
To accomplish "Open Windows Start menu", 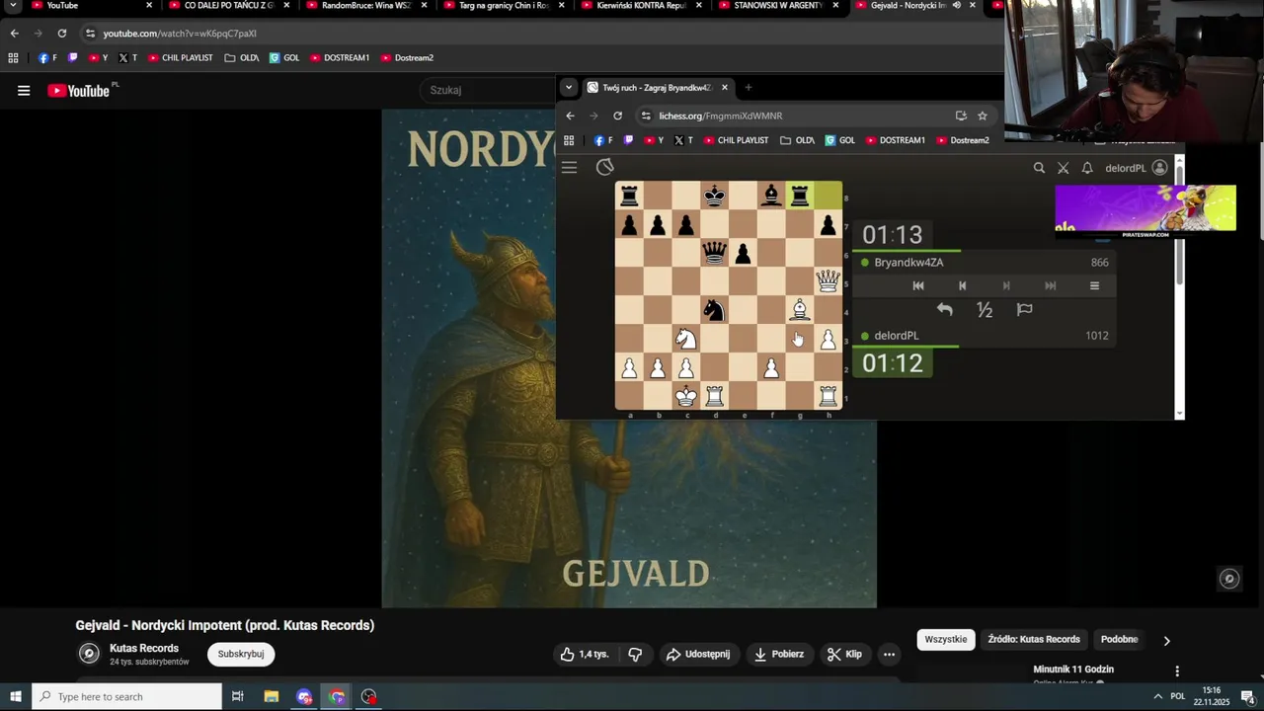I will [16, 696].
